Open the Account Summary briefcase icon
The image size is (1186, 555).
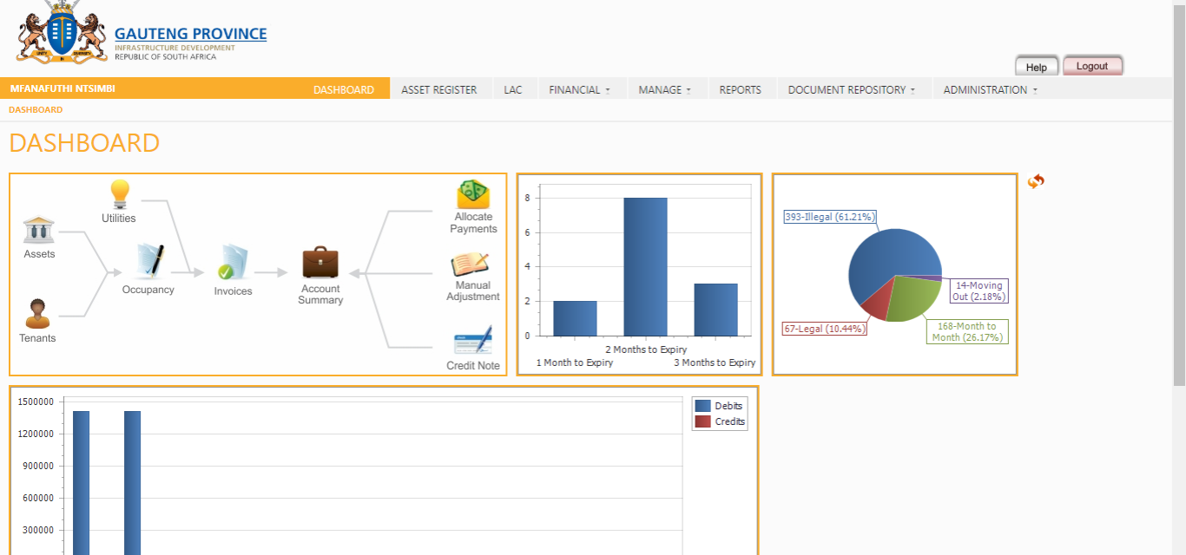tap(320, 262)
